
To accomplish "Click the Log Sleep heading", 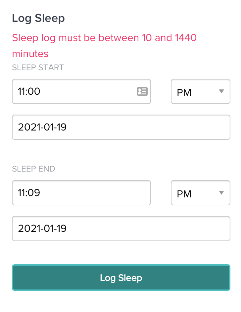I will (38, 18).
